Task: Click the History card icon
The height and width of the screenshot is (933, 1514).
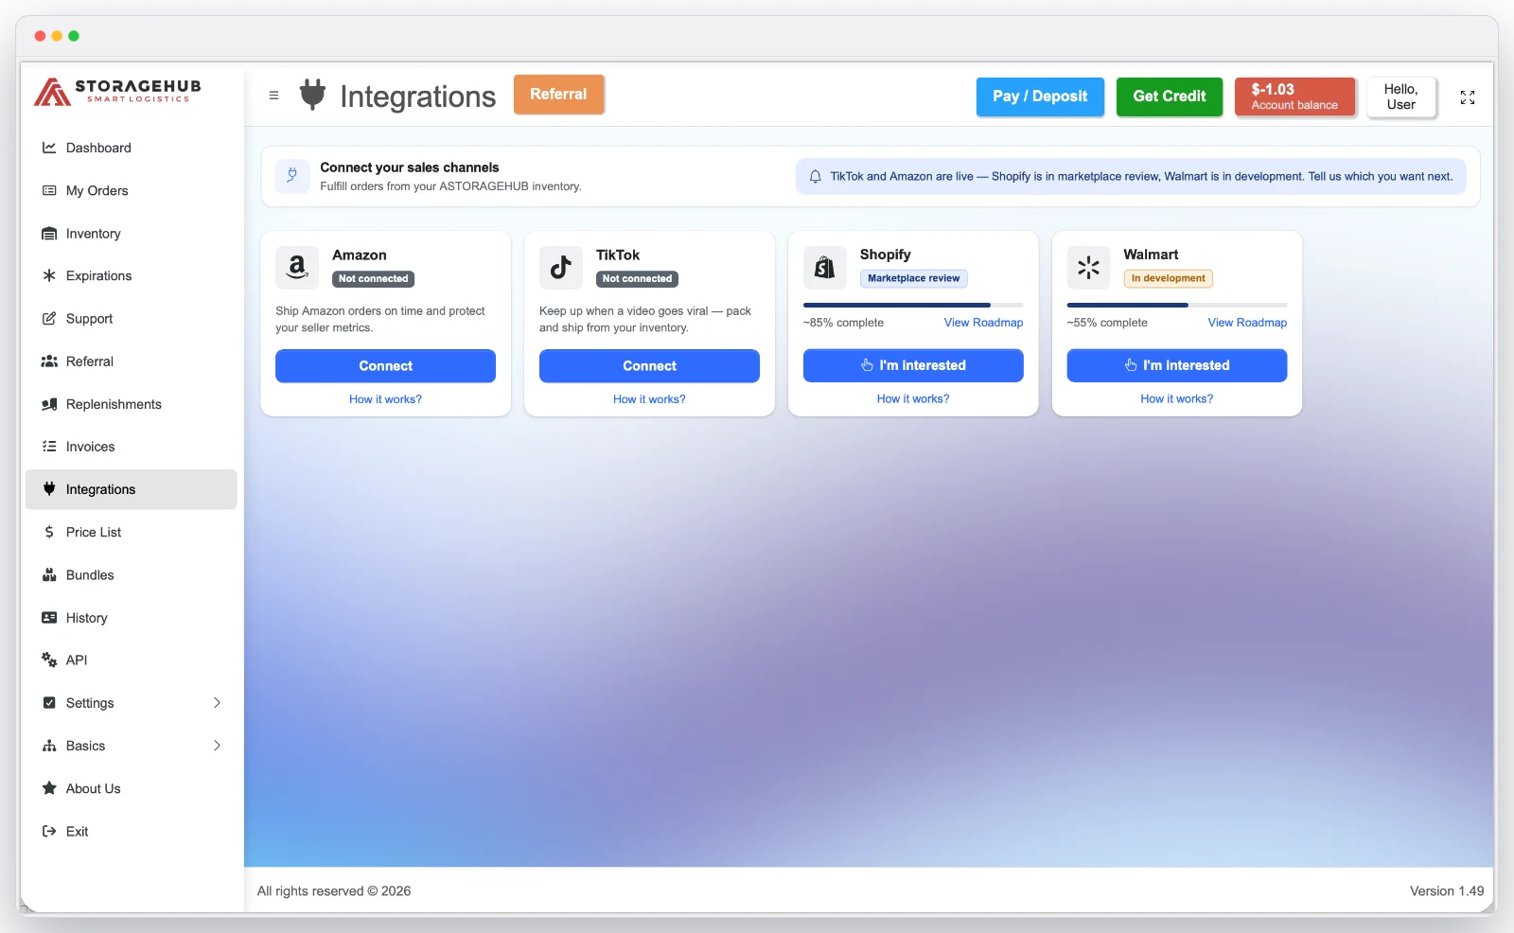Action: pos(49,618)
